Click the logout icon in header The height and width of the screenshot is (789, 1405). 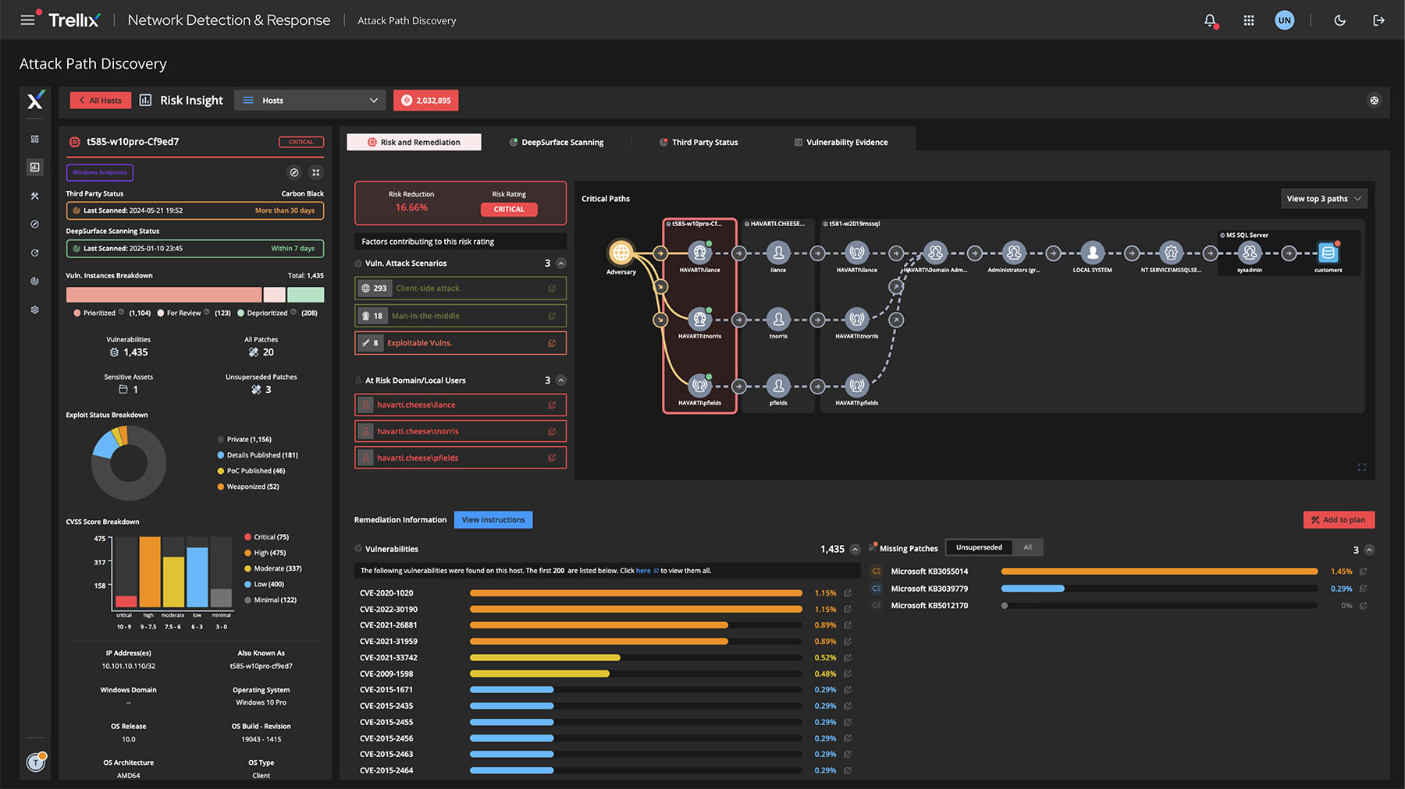point(1378,21)
